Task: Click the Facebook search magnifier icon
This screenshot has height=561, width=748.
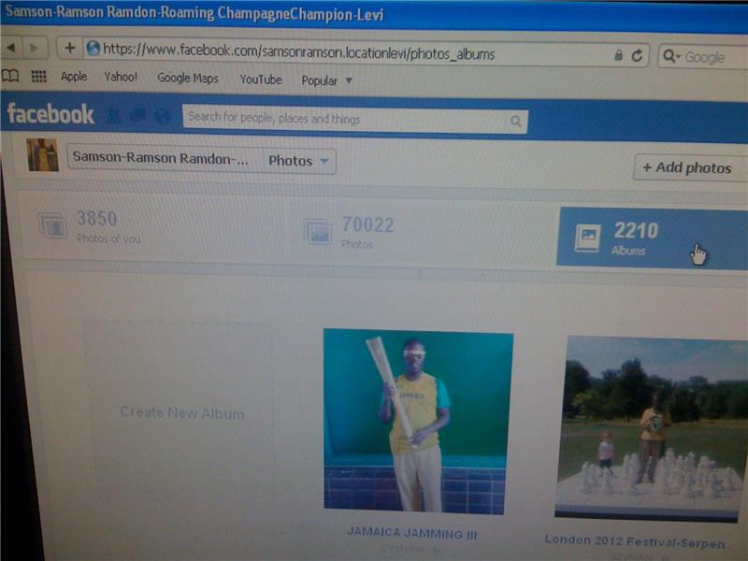Action: tap(516, 122)
